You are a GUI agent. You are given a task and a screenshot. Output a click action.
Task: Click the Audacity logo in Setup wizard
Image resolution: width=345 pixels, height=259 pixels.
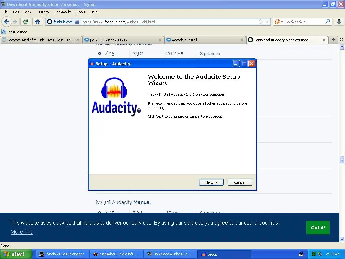pyautogui.click(x=116, y=97)
